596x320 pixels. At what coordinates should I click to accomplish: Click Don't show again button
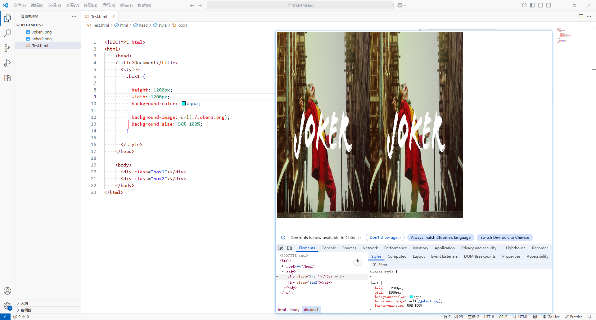coord(385,238)
